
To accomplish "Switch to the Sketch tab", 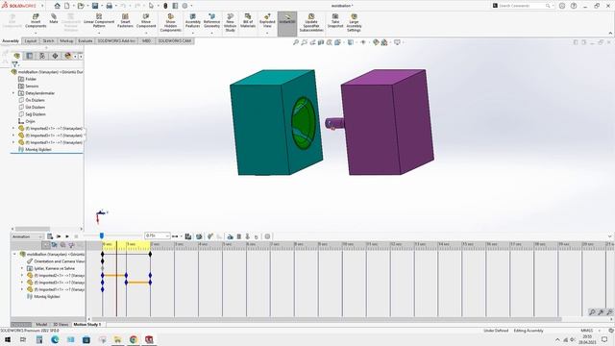I will [48, 40].
